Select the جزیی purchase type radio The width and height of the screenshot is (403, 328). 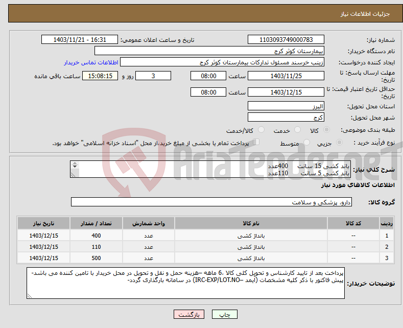[x=339, y=142]
